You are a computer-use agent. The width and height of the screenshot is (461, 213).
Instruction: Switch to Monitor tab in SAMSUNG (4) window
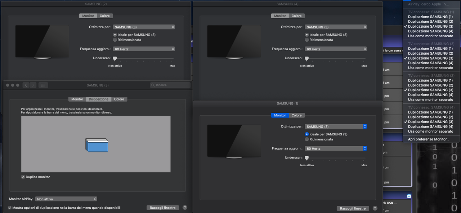[x=280, y=16]
